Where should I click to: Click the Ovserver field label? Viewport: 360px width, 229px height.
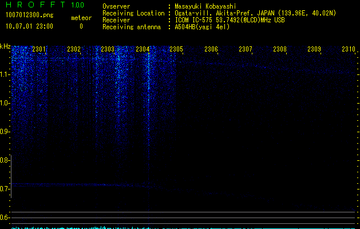(x=116, y=6)
